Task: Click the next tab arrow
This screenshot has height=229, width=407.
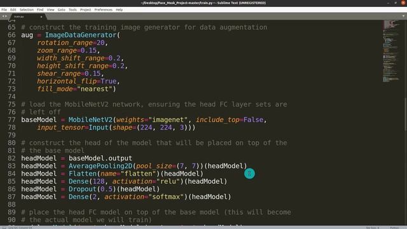Action: (x=6, y=17)
